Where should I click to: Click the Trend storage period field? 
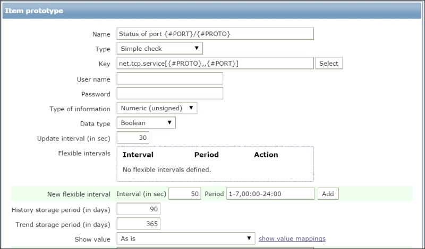pyautogui.click(x=138, y=224)
